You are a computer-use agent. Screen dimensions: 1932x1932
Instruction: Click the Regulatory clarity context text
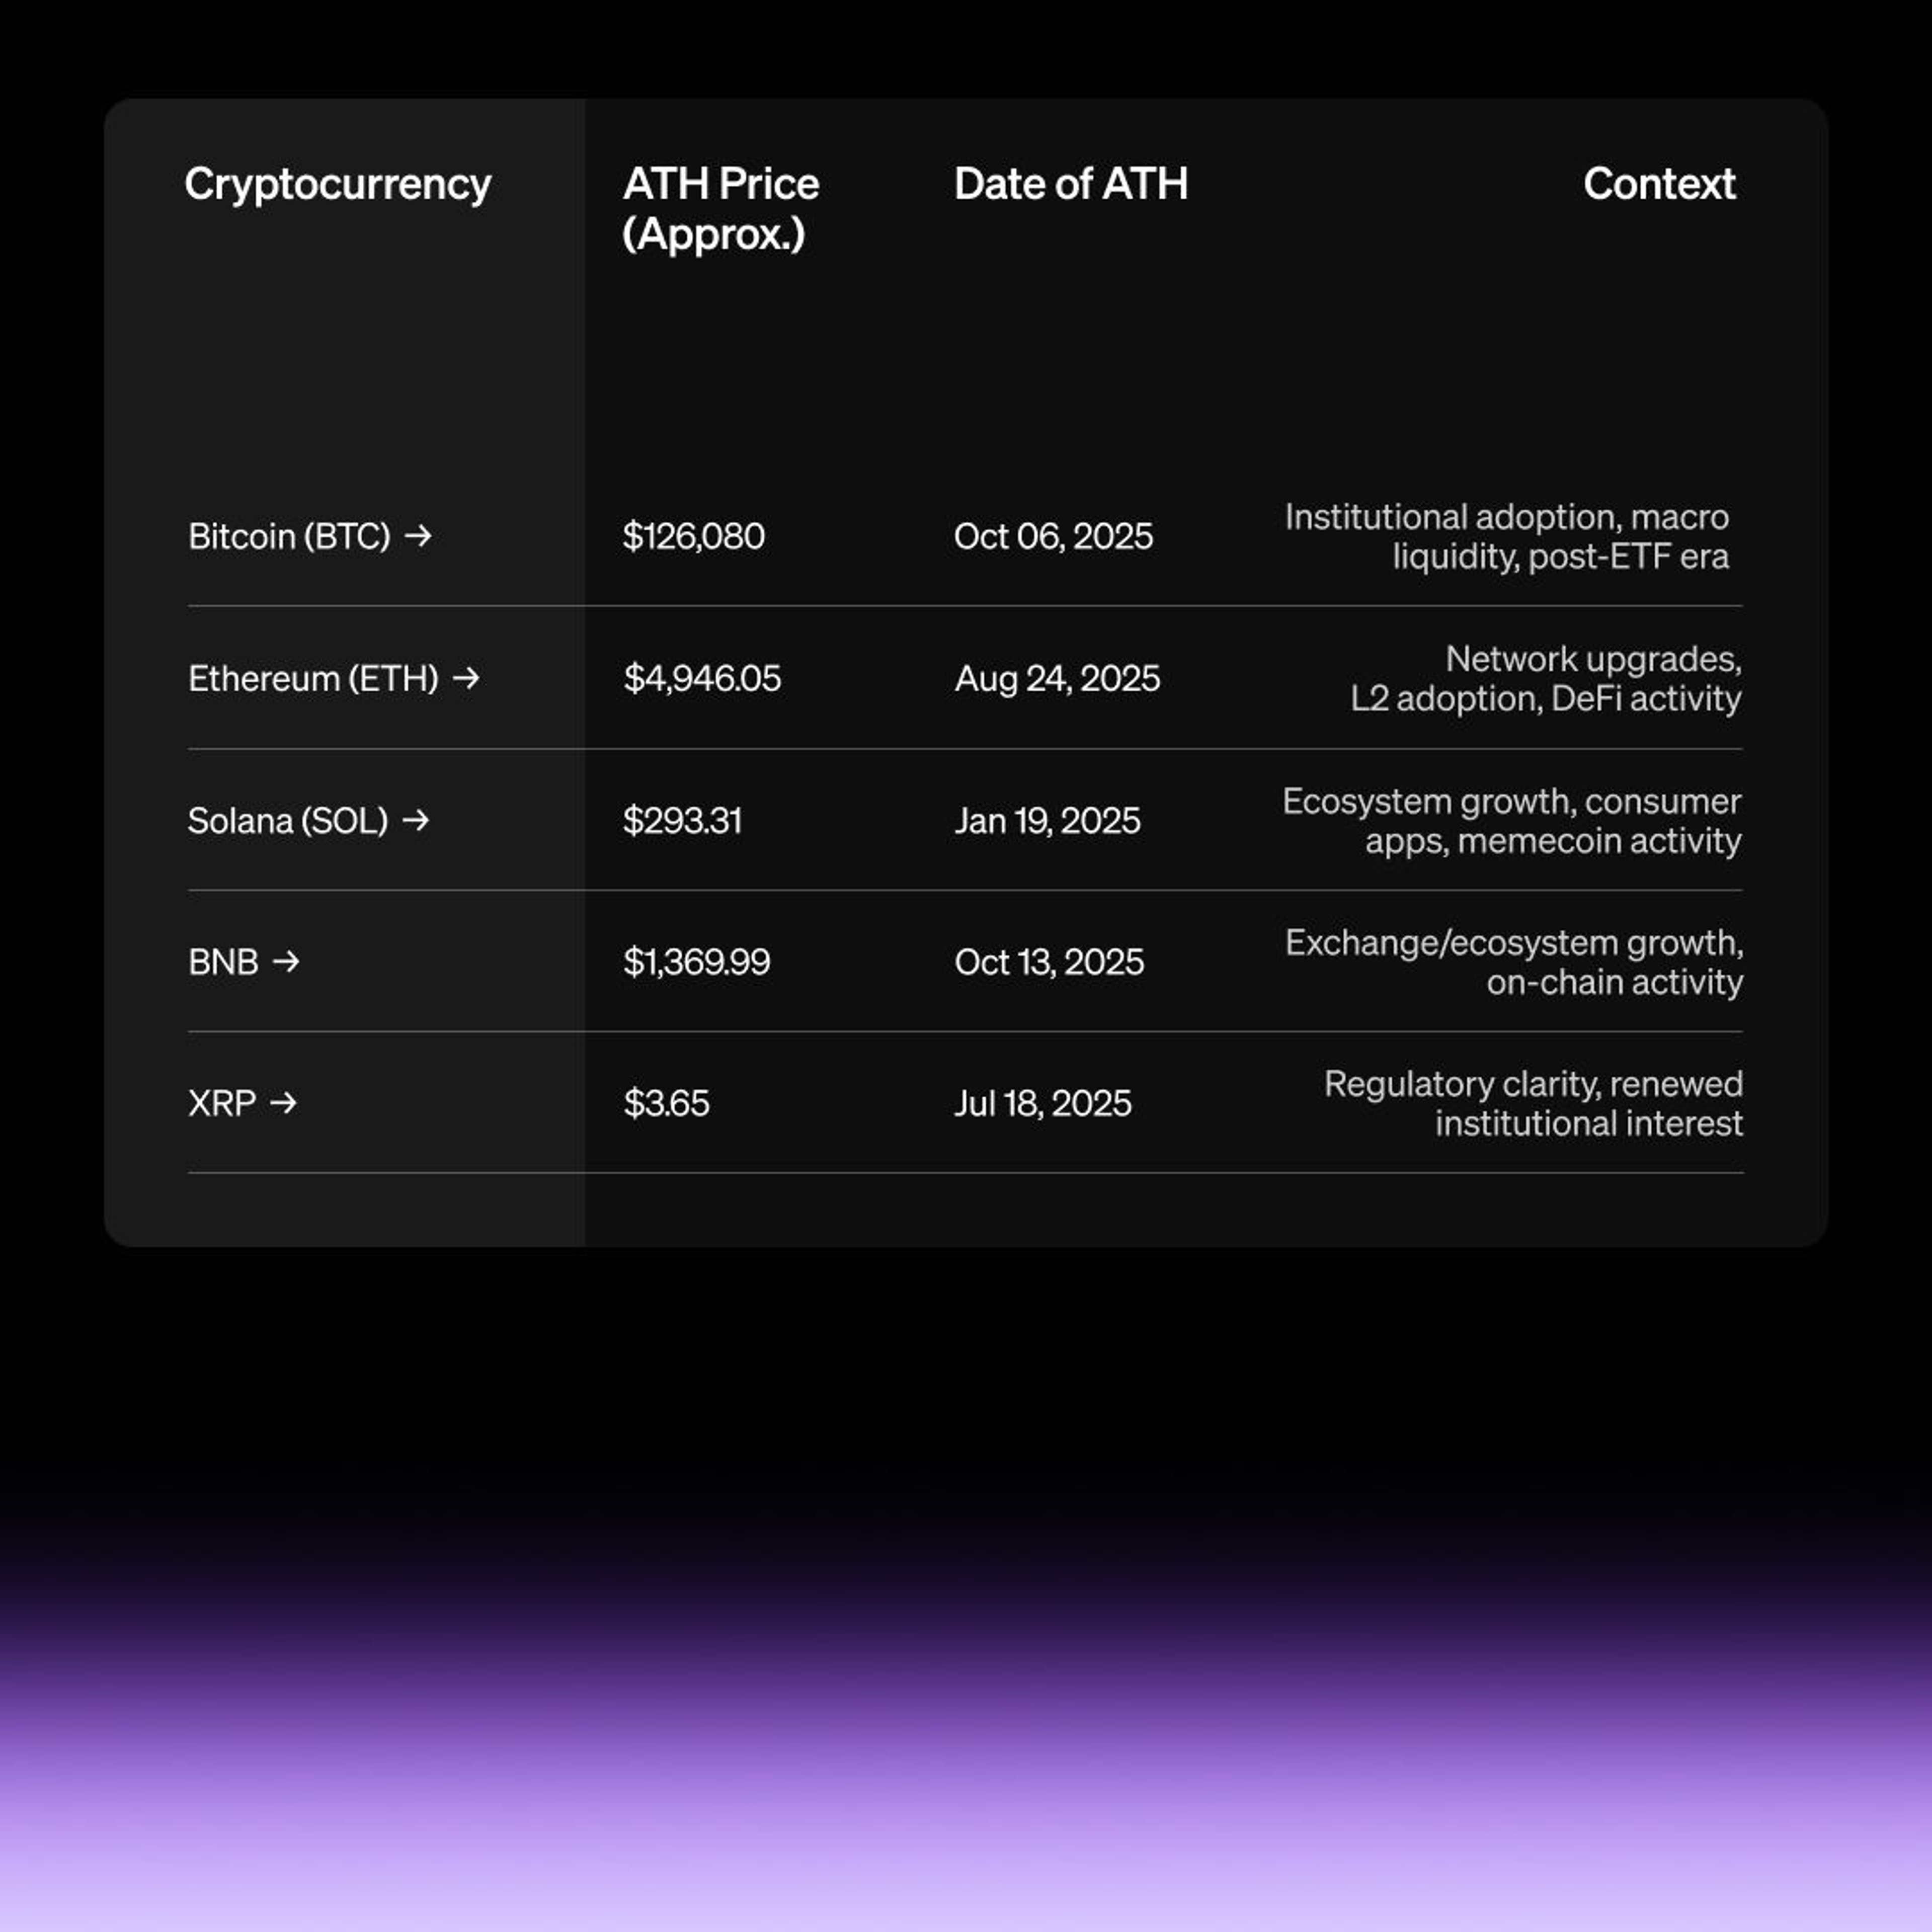pos(1533,1103)
